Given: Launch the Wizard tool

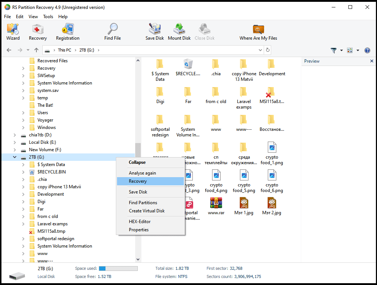Looking at the screenshot, I should [13, 32].
